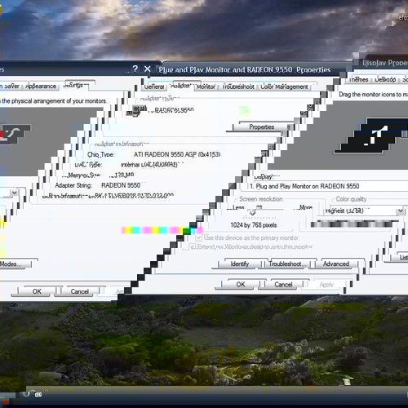Click the Drag the monitor icons instruction text
Image resolution: width=408 pixels, height=408 pixels.
(x=373, y=95)
